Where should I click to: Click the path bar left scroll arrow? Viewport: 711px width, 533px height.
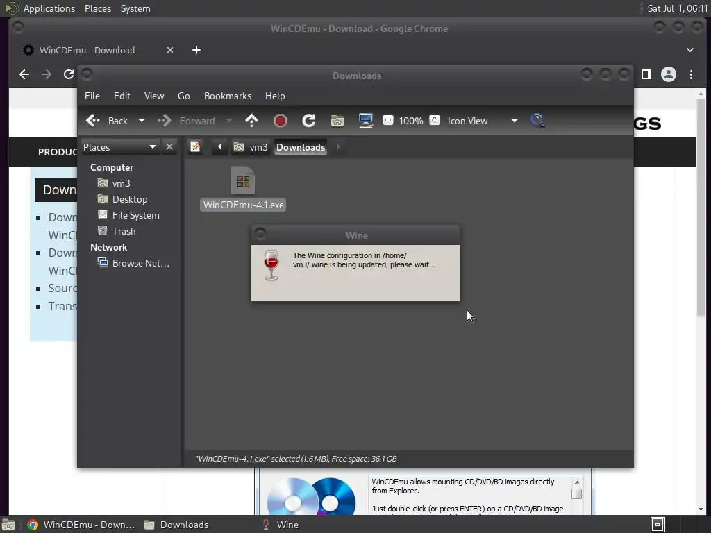click(220, 147)
